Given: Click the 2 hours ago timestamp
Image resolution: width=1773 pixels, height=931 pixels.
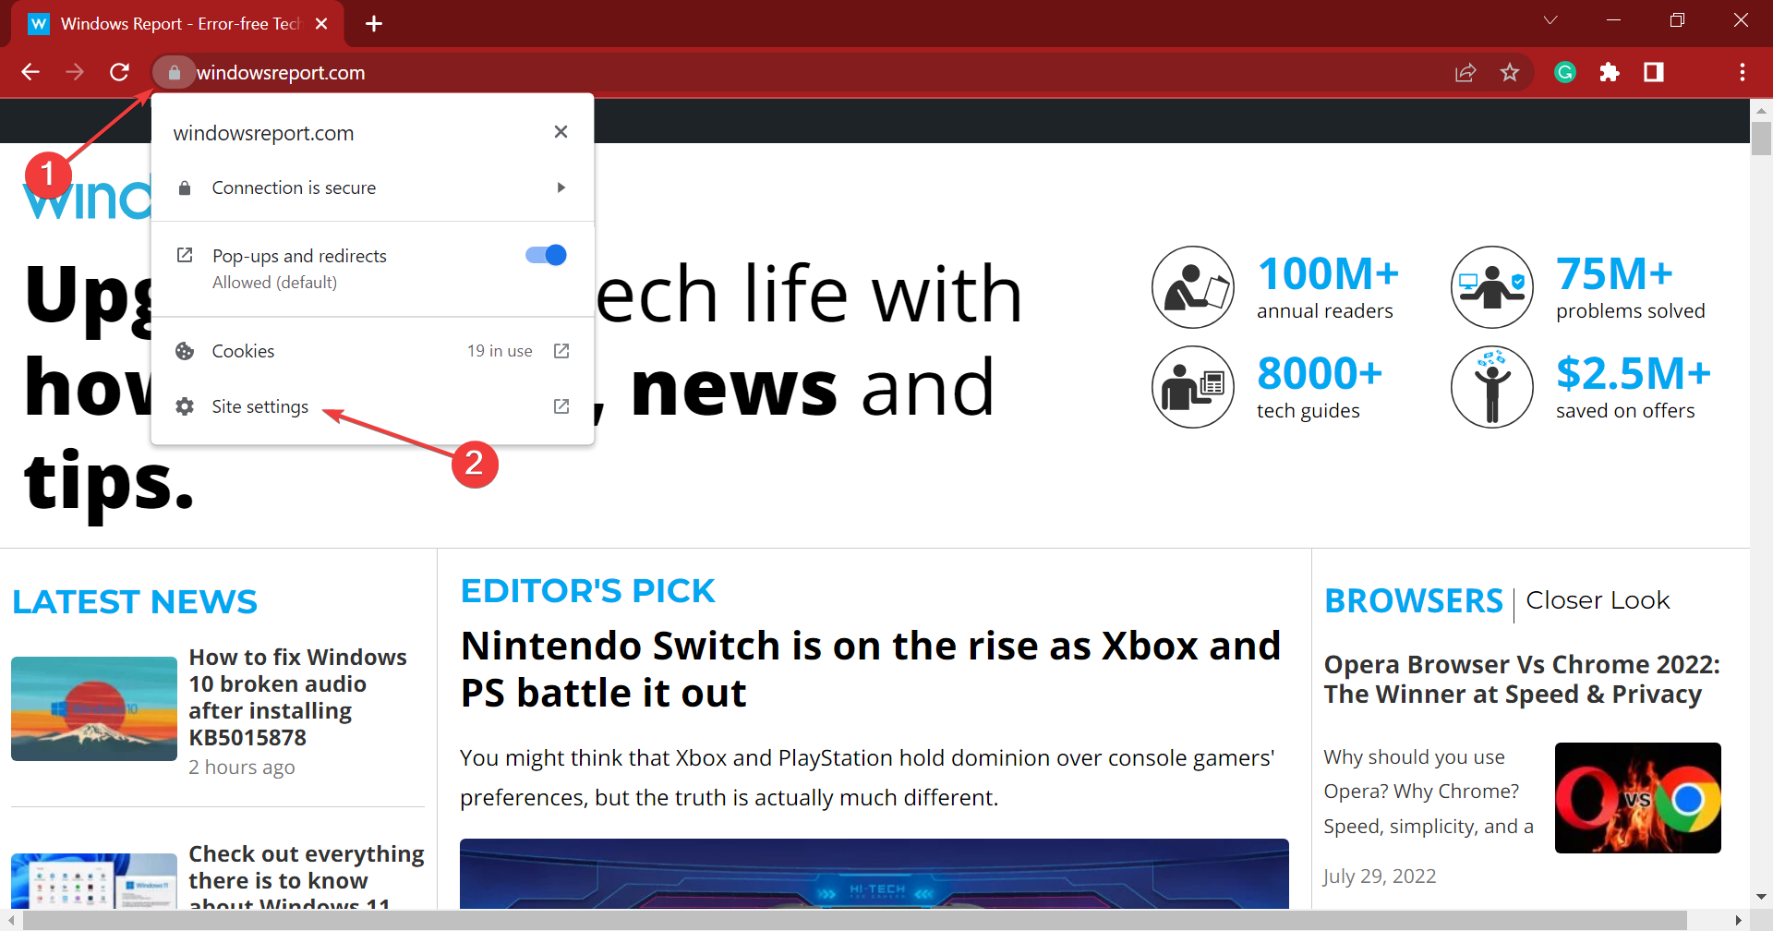Looking at the screenshot, I should [242, 768].
